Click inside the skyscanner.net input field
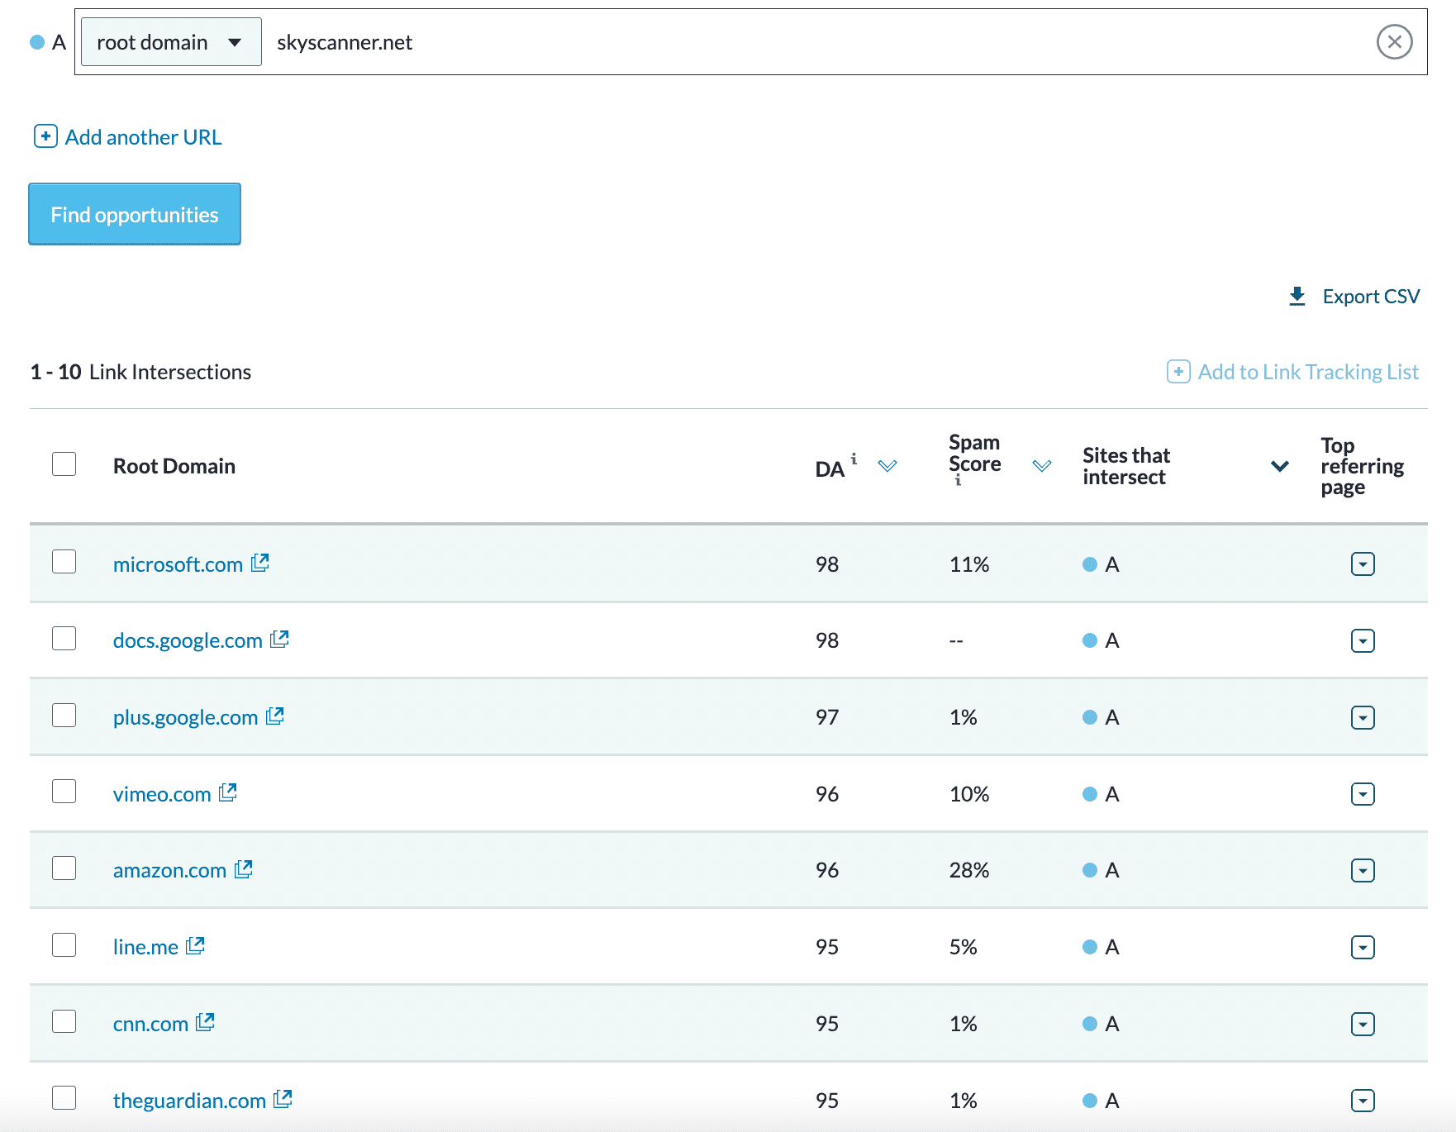 point(578,41)
